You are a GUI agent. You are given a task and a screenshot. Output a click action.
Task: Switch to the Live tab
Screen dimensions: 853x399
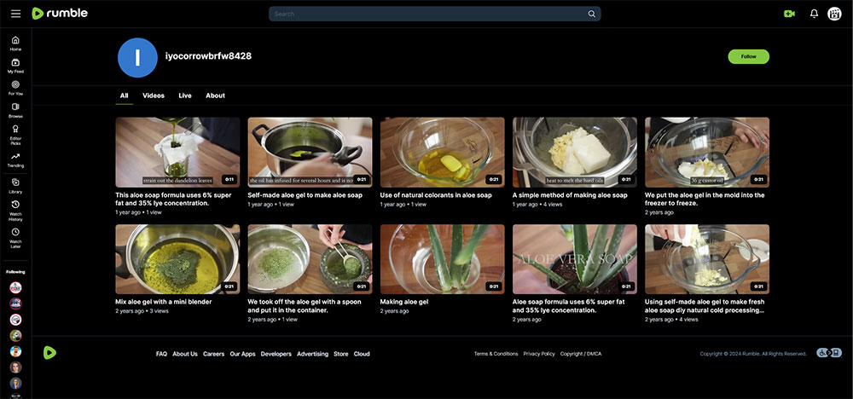coord(185,95)
